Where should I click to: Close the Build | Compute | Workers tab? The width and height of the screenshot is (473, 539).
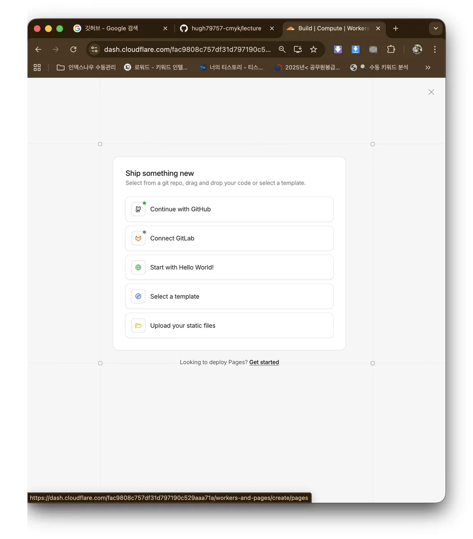(378, 28)
